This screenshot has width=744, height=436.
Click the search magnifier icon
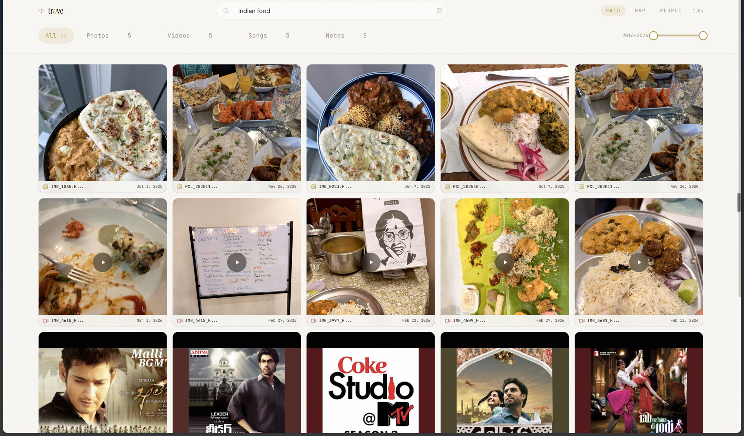point(226,11)
